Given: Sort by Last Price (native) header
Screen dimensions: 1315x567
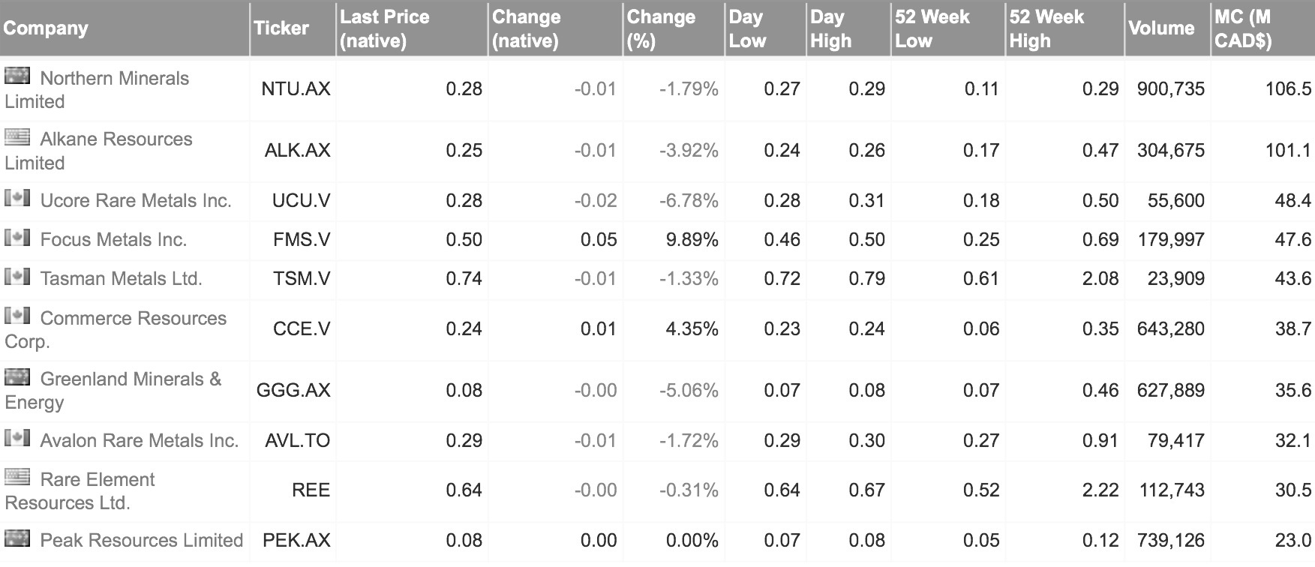Looking at the screenshot, I should (384, 28).
